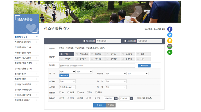The width and height of the screenshot is (201, 112).
Task: Open calendar for end date 2024-08-31
Action: click(131, 98)
